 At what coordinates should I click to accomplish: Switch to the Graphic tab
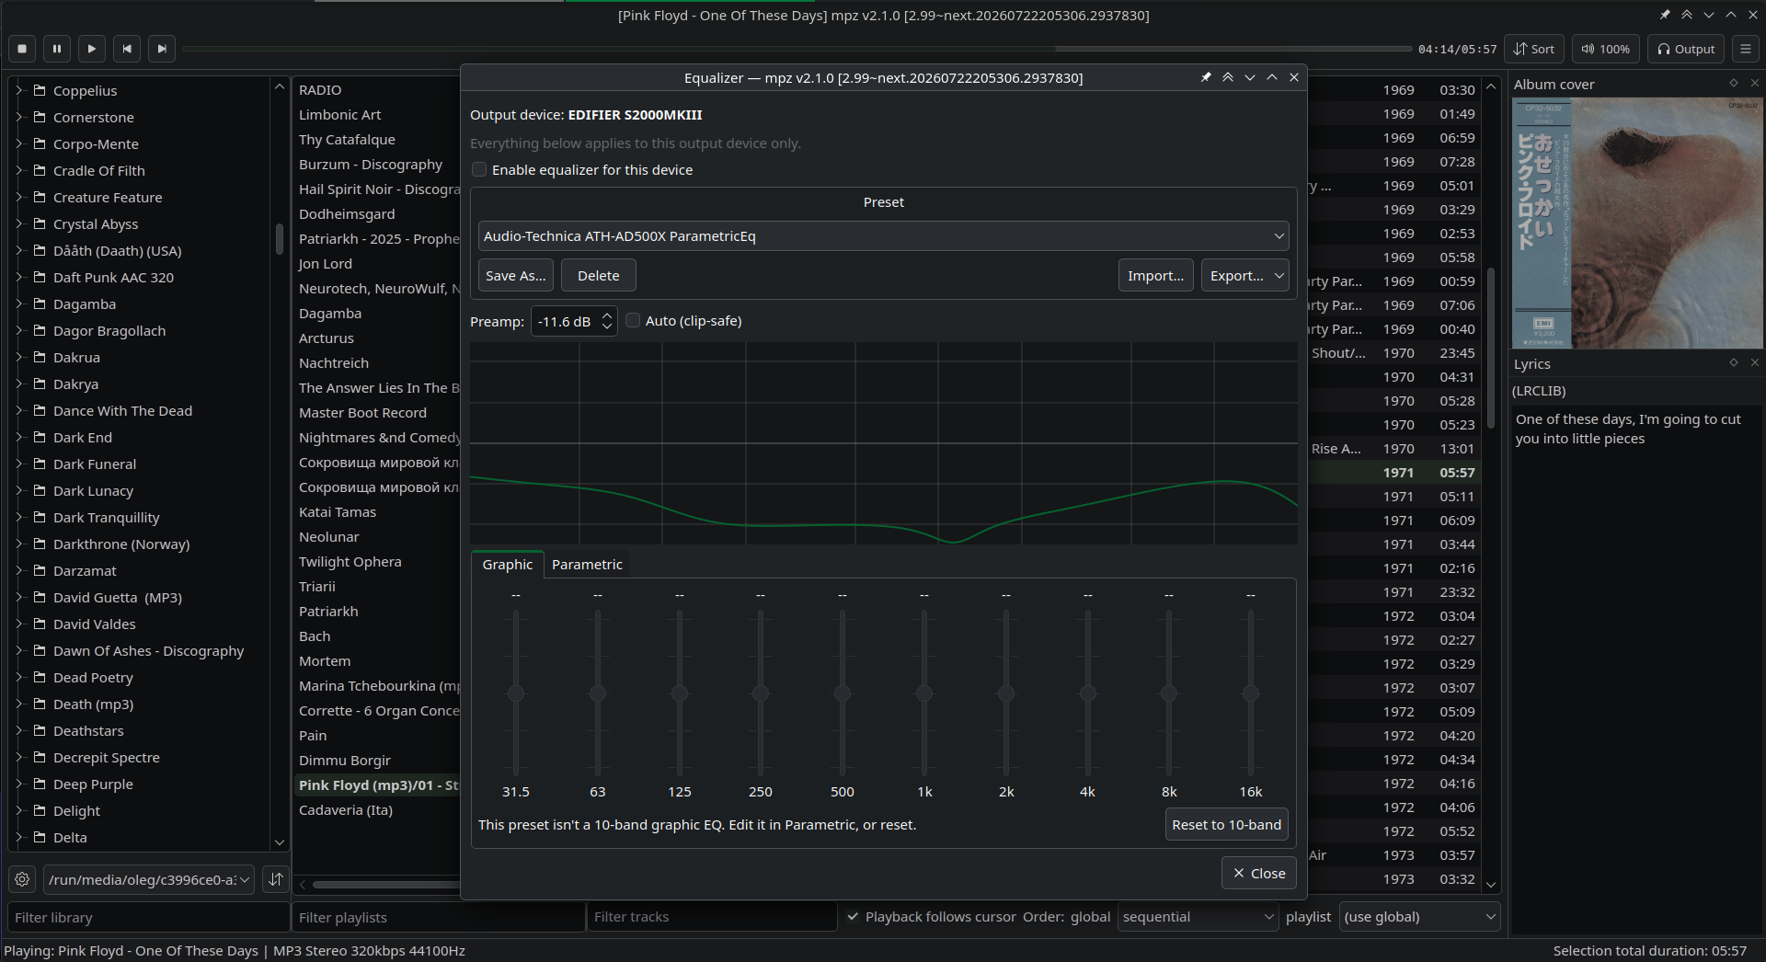[507, 565]
